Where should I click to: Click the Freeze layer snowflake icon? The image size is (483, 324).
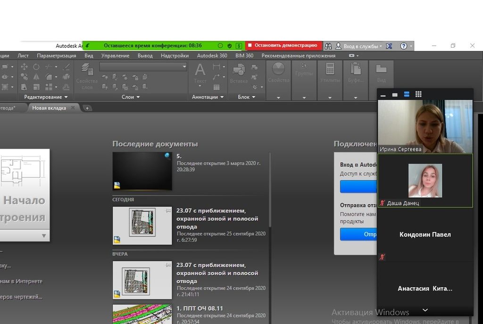pos(125,77)
